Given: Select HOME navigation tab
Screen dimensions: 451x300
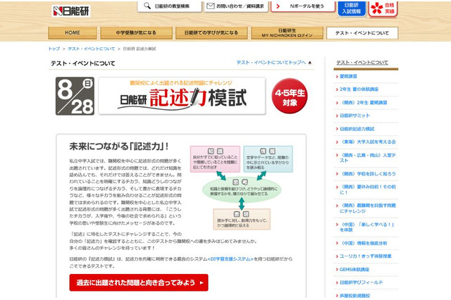Looking at the screenshot, I should point(73,33).
